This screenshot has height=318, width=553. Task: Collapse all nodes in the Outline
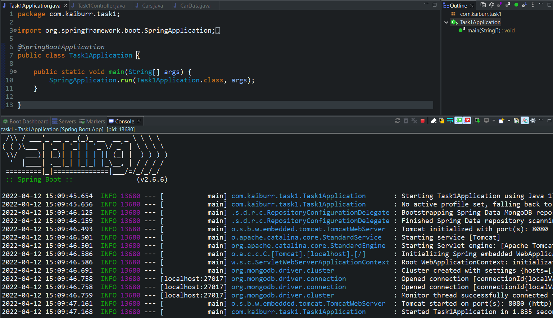pos(483,5)
